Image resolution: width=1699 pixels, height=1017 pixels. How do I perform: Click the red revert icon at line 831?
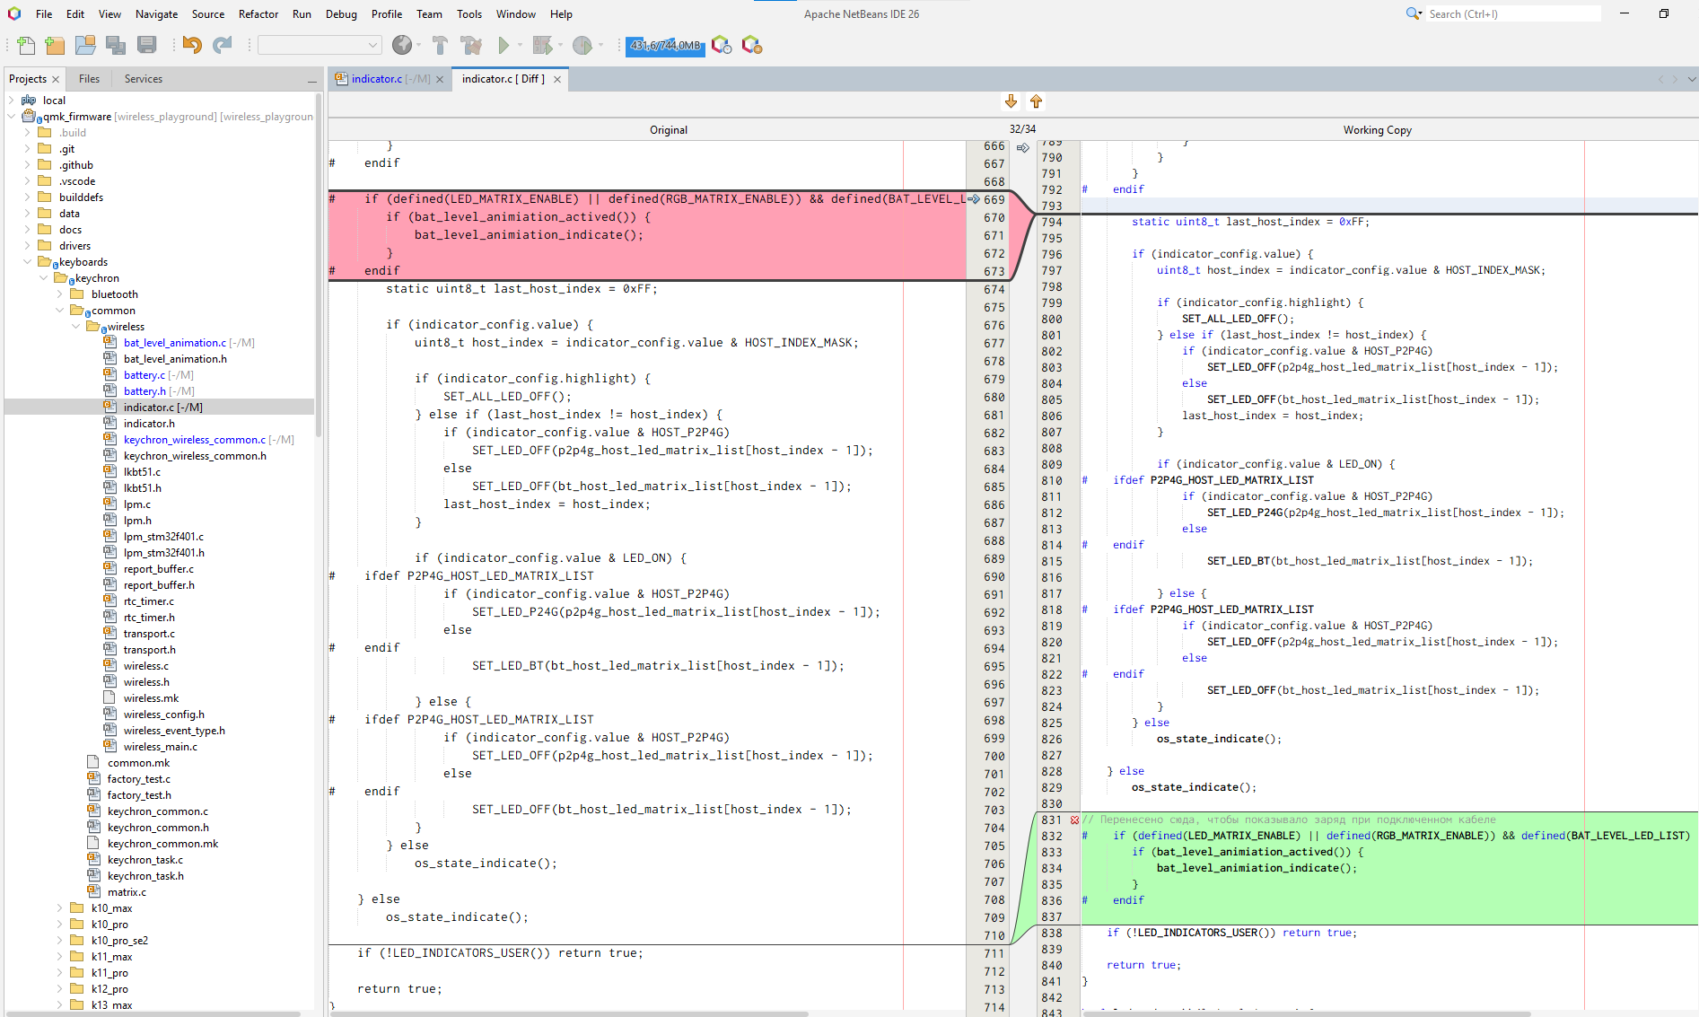point(1074,820)
